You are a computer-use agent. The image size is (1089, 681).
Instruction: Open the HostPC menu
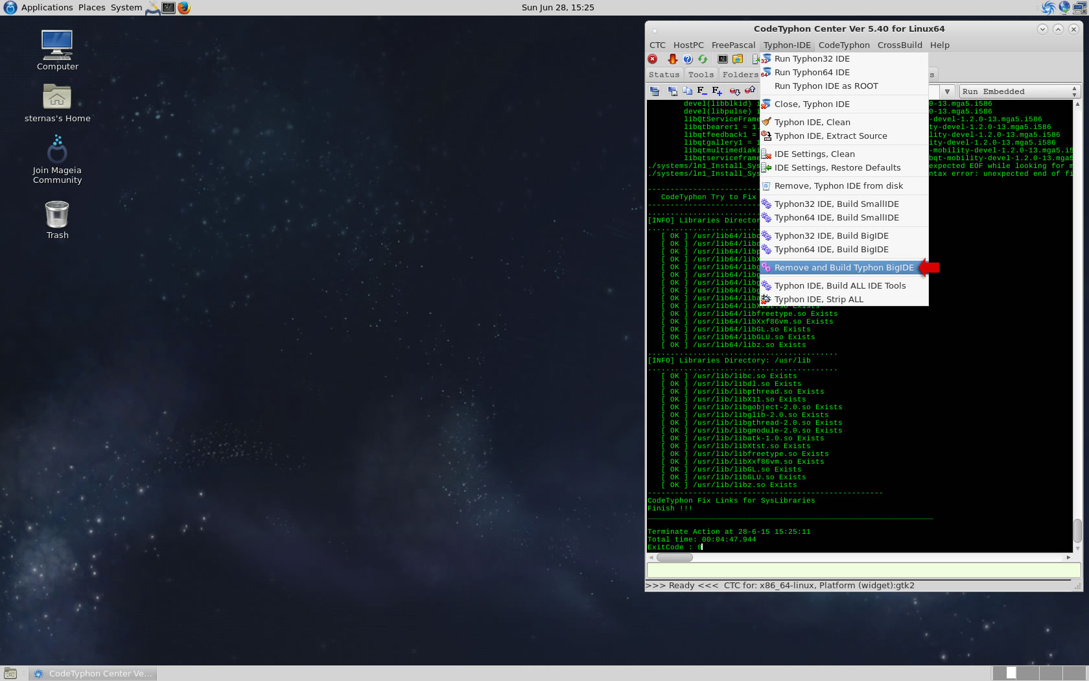688,45
